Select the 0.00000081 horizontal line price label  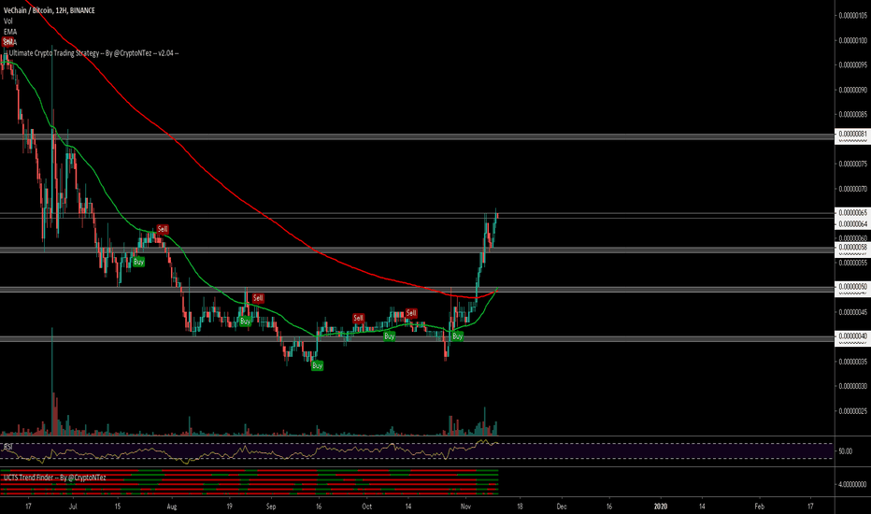click(x=852, y=135)
